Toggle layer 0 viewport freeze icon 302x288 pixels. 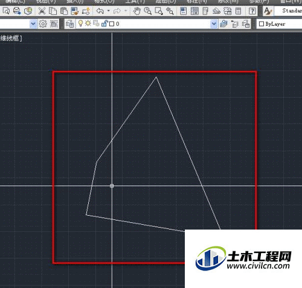[96, 23]
